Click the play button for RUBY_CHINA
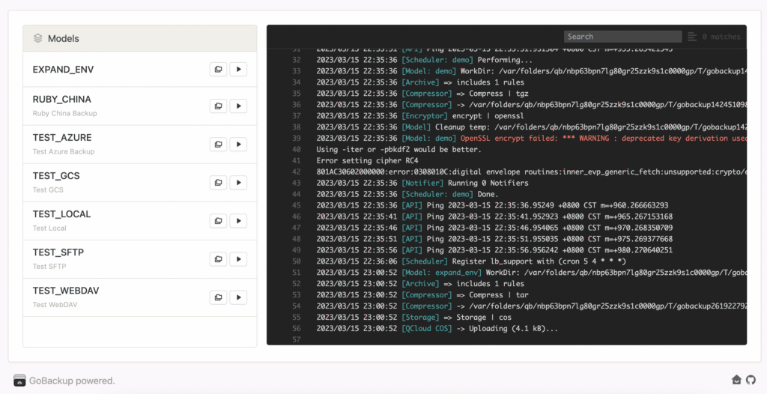This screenshot has width=767, height=394. 238,106
